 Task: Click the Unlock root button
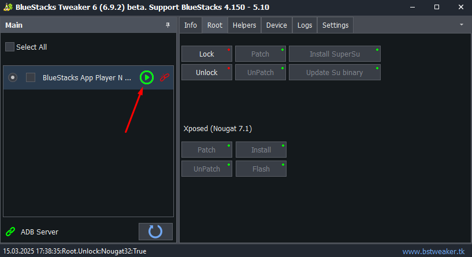coord(206,72)
